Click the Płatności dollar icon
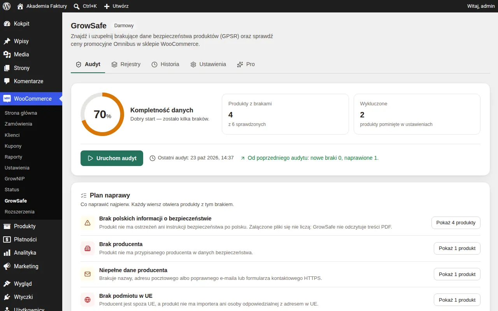 [7, 239]
